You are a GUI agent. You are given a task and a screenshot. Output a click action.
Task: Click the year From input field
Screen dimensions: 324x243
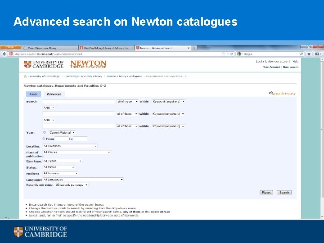[x=61, y=139]
